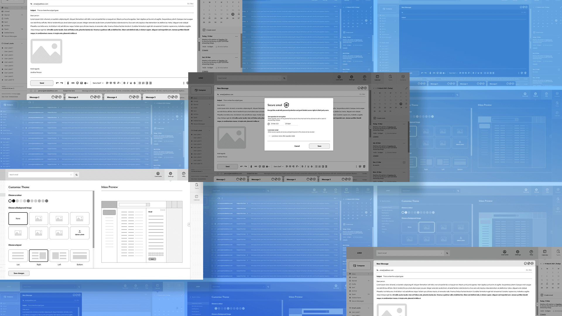Image resolution: width=562 pixels, height=316 pixels.
Task: Select the Right layout option in white panel
Action: point(39,256)
